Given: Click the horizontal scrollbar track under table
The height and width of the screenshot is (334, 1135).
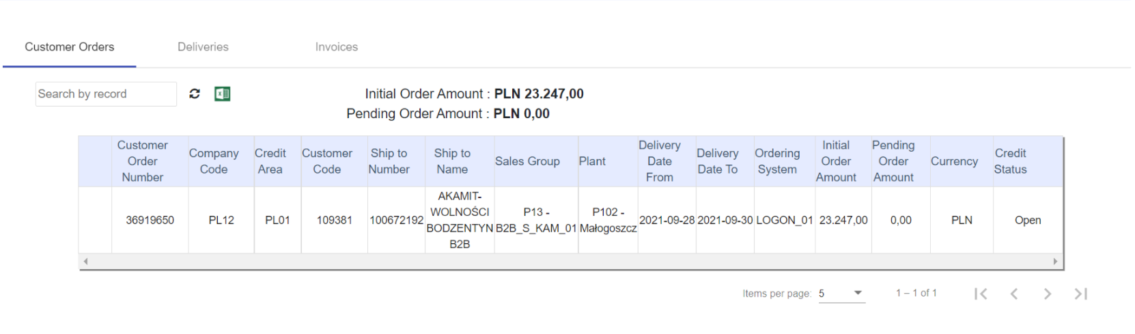Looking at the screenshot, I should [x=571, y=262].
